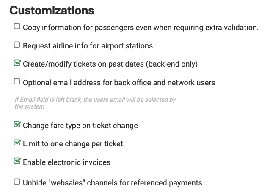Click the 'Optional email address for back office' label
Viewport: 270px width, 193px height.
118,83
